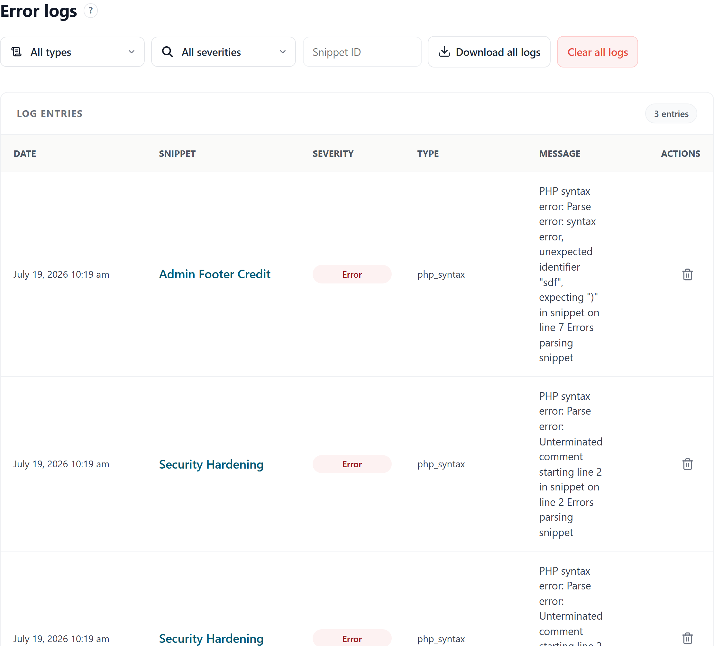This screenshot has height=646, width=714.
Task: Click the message mentioning unexpected identifier "sdf"
Action: 569,274
